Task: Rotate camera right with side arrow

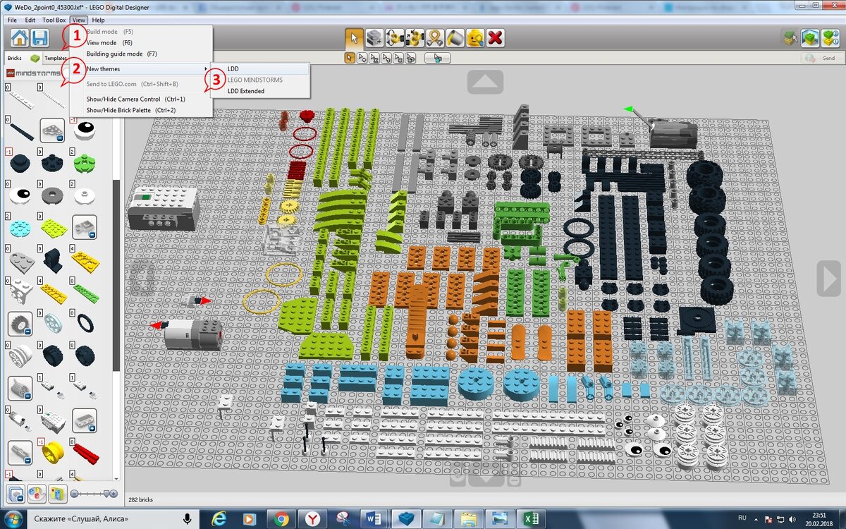Action: [x=828, y=278]
